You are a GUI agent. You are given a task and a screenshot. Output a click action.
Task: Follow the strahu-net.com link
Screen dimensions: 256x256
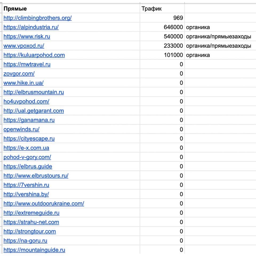[31, 222]
